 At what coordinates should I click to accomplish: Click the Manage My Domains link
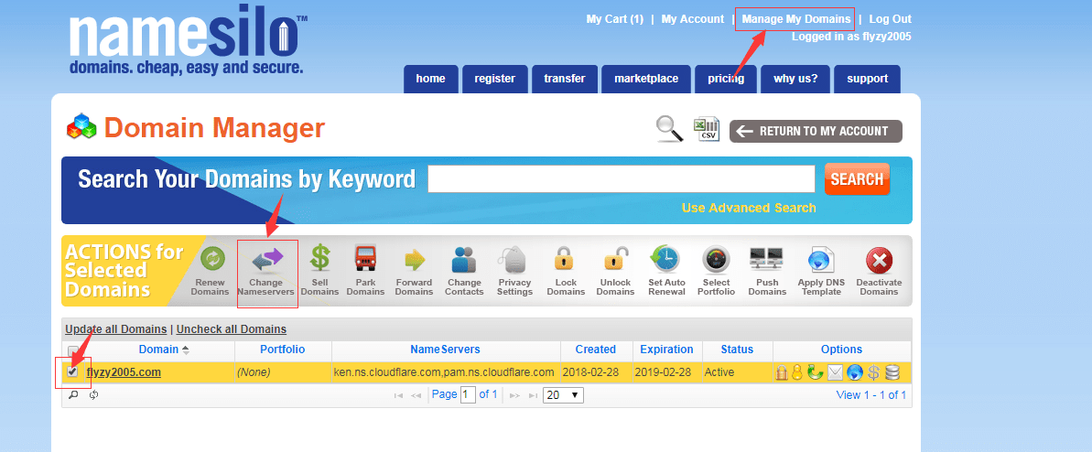pyautogui.click(x=796, y=19)
